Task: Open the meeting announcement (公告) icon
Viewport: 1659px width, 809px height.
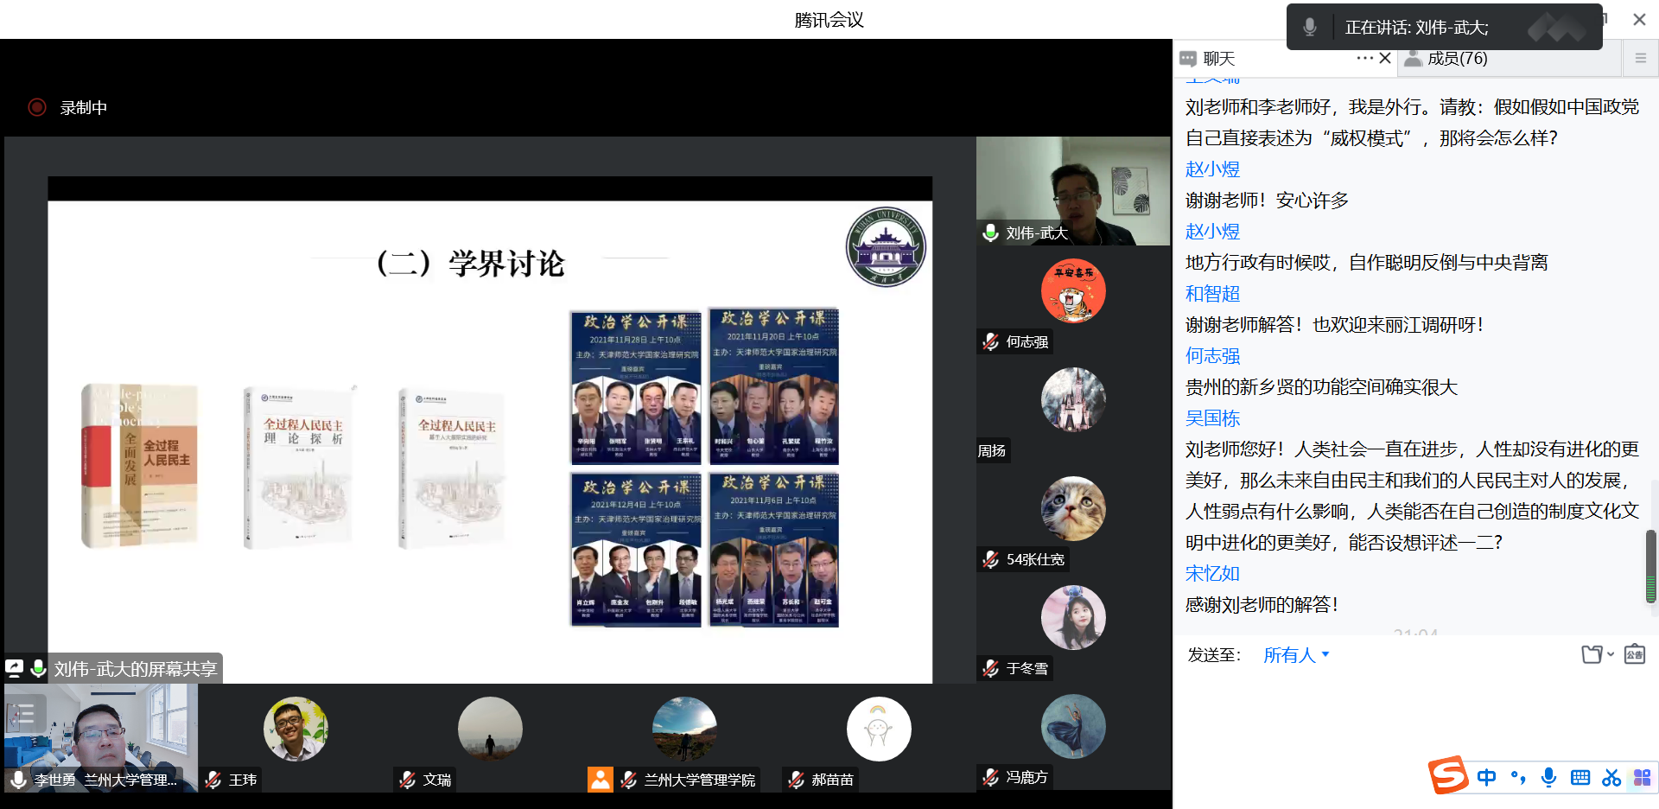Action: pyautogui.click(x=1634, y=654)
